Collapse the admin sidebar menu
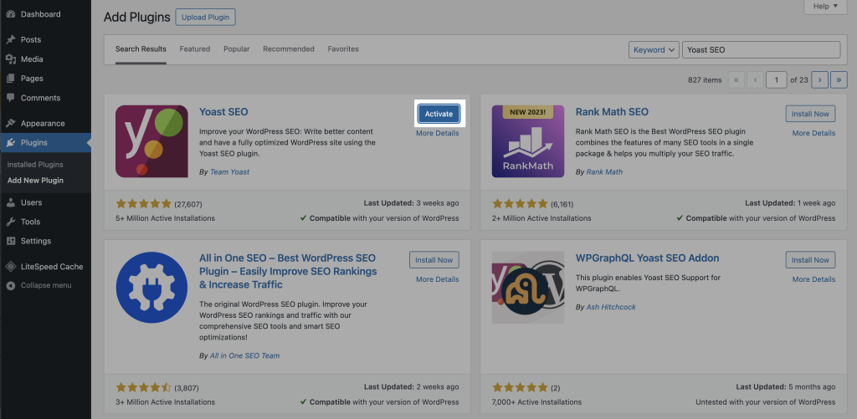 coord(38,285)
